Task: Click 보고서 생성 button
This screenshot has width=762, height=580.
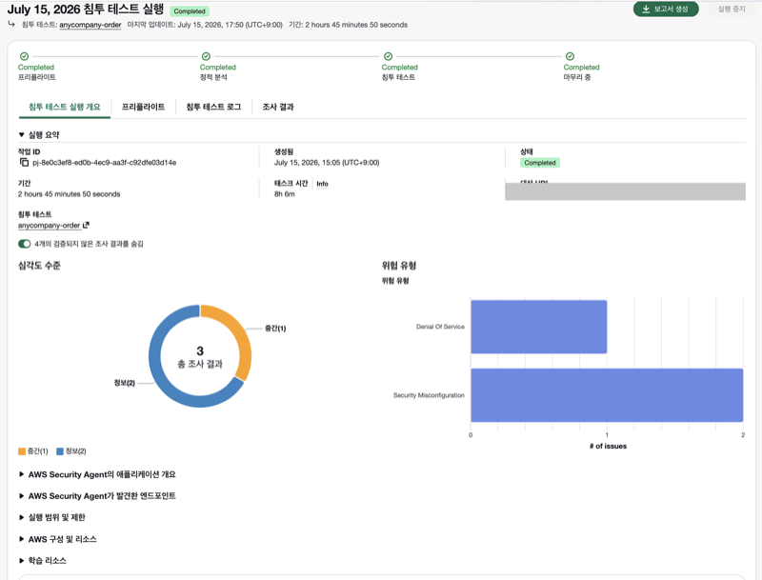Action: click(666, 9)
